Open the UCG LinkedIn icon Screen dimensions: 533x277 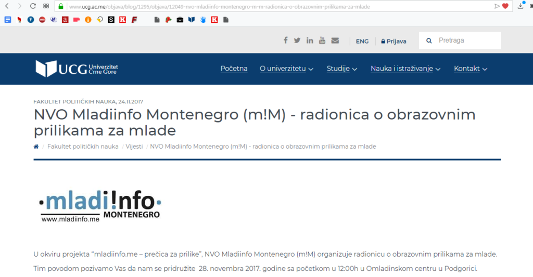(x=310, y=41)
